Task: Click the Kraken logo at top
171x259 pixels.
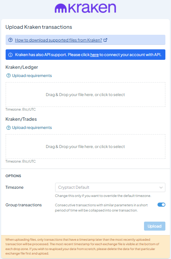Action: click(85, 8)
